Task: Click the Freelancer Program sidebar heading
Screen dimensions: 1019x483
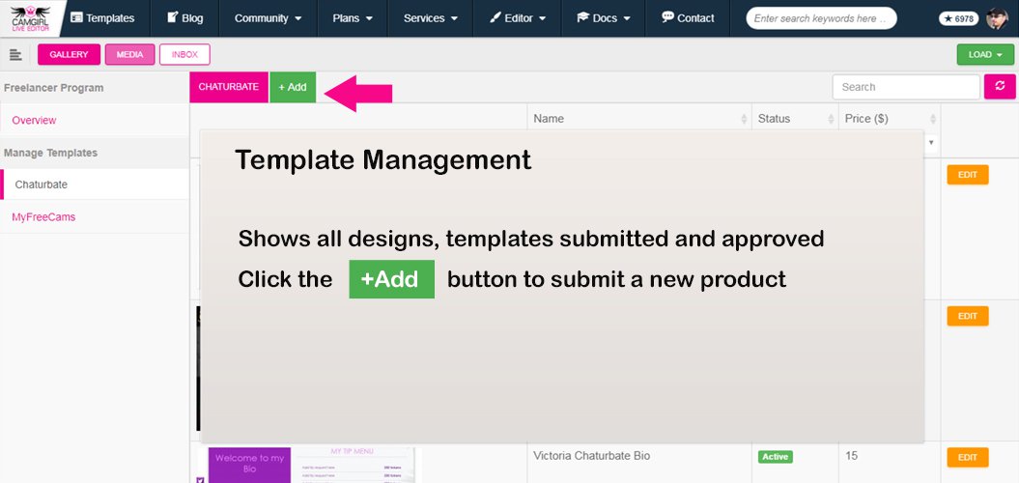Action: pyautogui.click(x=53, y=88)
